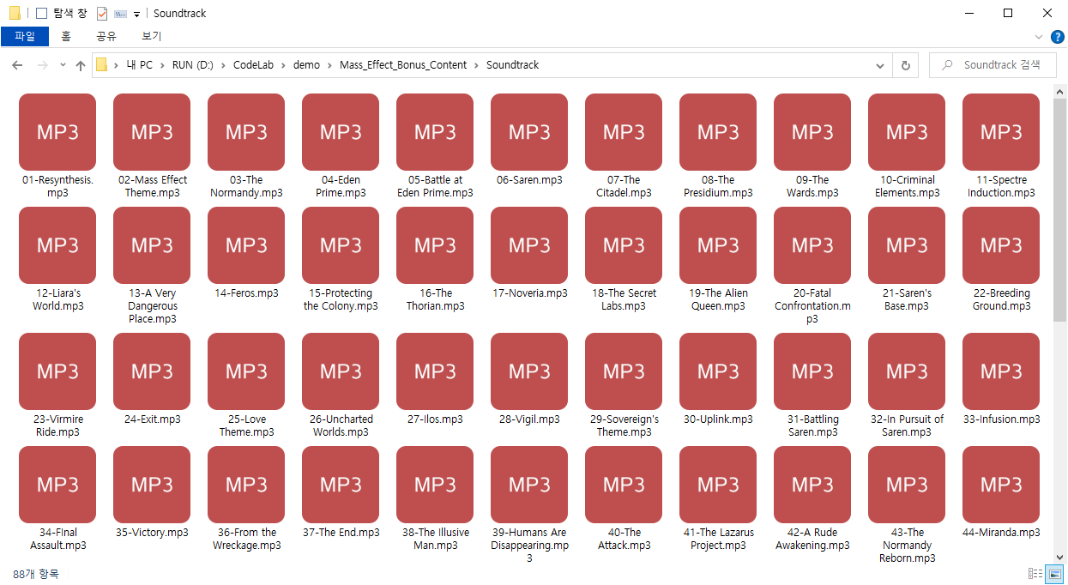Click the demo breadcrumb

[306, 65]
